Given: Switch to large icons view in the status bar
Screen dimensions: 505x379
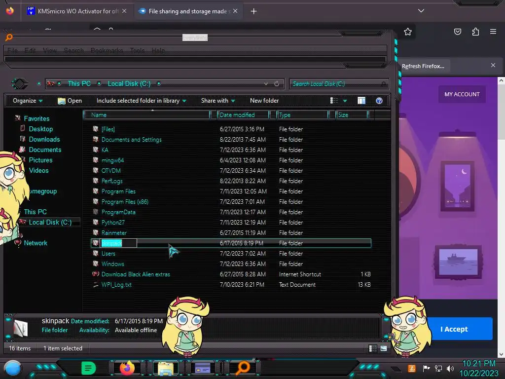Looking at the screenshot, I should pyautogui.click(x=383, y=348).
